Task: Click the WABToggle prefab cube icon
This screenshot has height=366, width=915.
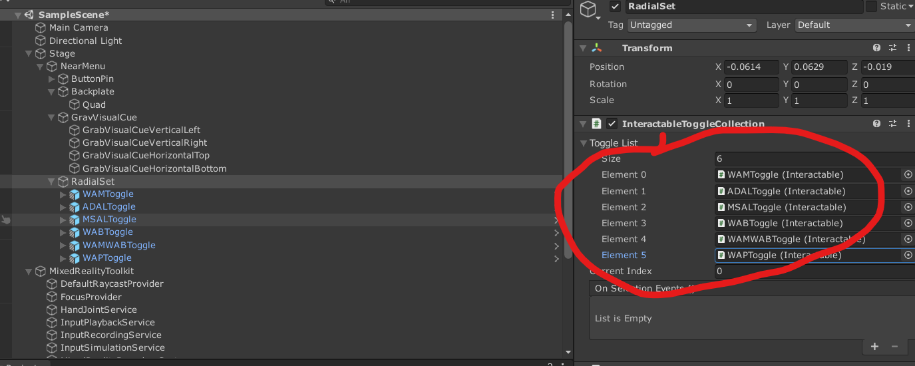Action: [75, 232]
